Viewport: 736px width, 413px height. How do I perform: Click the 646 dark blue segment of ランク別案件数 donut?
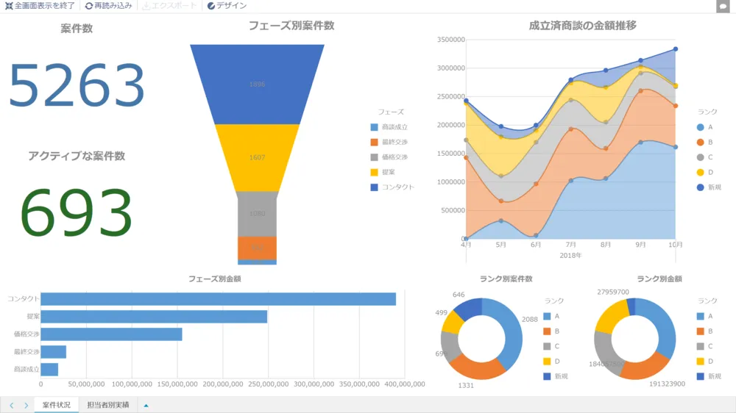[x=470, y=307]
